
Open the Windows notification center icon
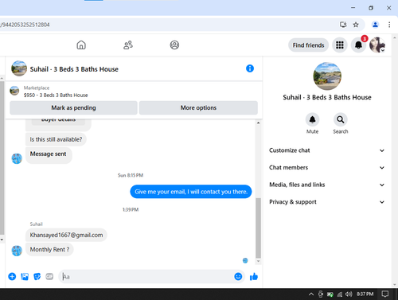384,294
